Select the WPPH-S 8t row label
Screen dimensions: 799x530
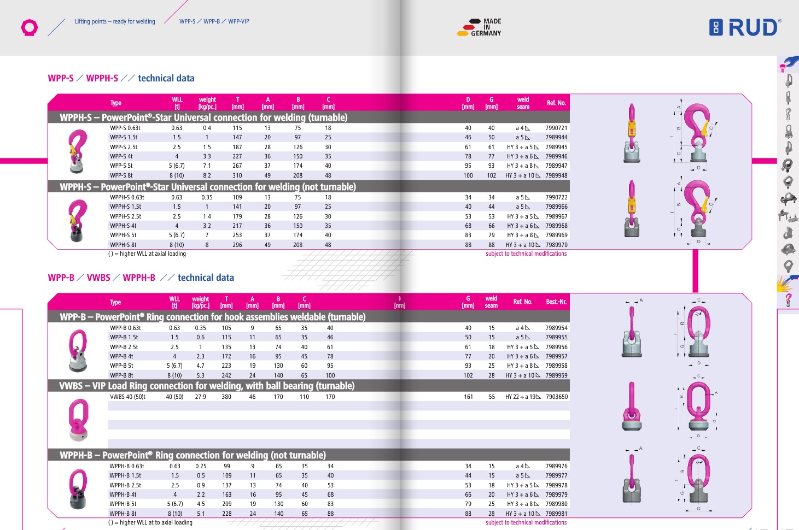123,245
